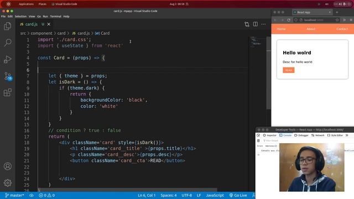The width and height of the screenshot is (354, 199).
Task: Switch to the Network tab in DevTools
Action: [x=317, y=135]
